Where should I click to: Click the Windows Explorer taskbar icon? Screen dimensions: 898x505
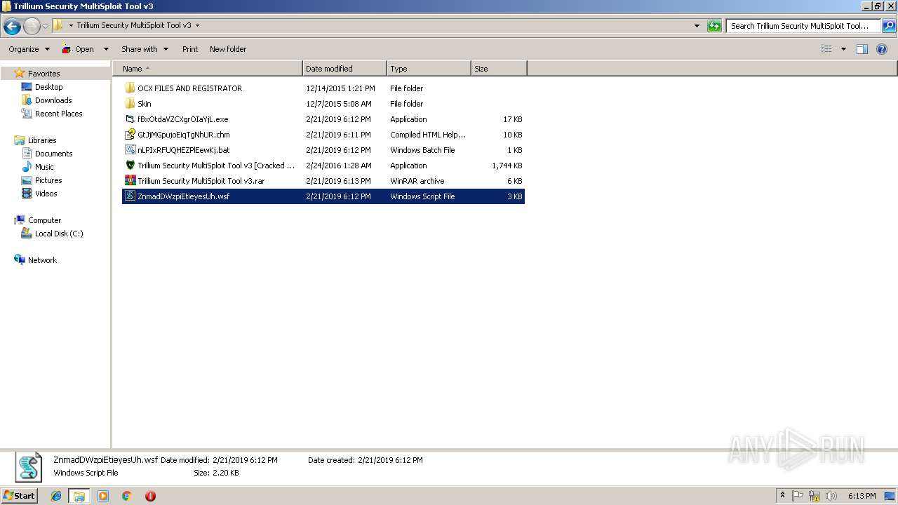pos(79,496)
